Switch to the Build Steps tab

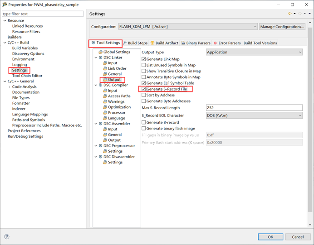click(x=135, y=43)
